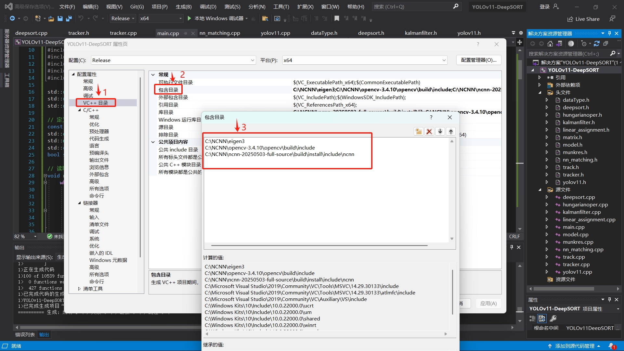Click the help question mark in Include Directories dialog

point(431,117)
